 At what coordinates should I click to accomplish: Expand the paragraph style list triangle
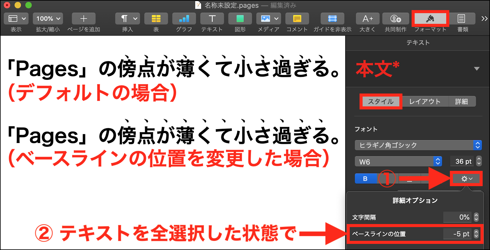(x=477, y=69)
